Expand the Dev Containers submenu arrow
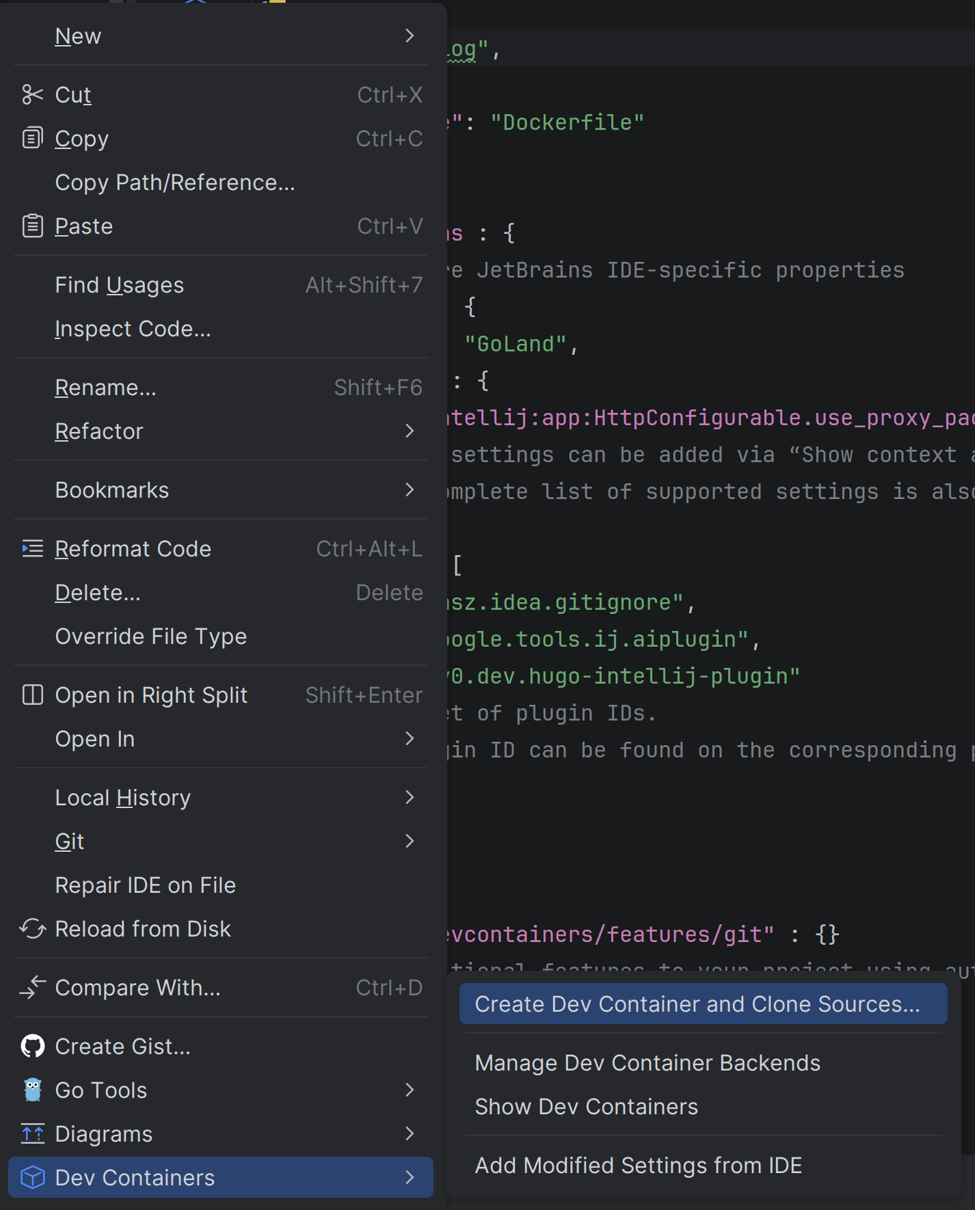975x1210 pixels. (410, 1177)
